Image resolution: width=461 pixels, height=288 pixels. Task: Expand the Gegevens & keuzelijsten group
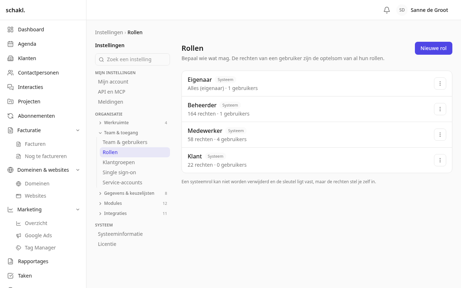(133, 193)
